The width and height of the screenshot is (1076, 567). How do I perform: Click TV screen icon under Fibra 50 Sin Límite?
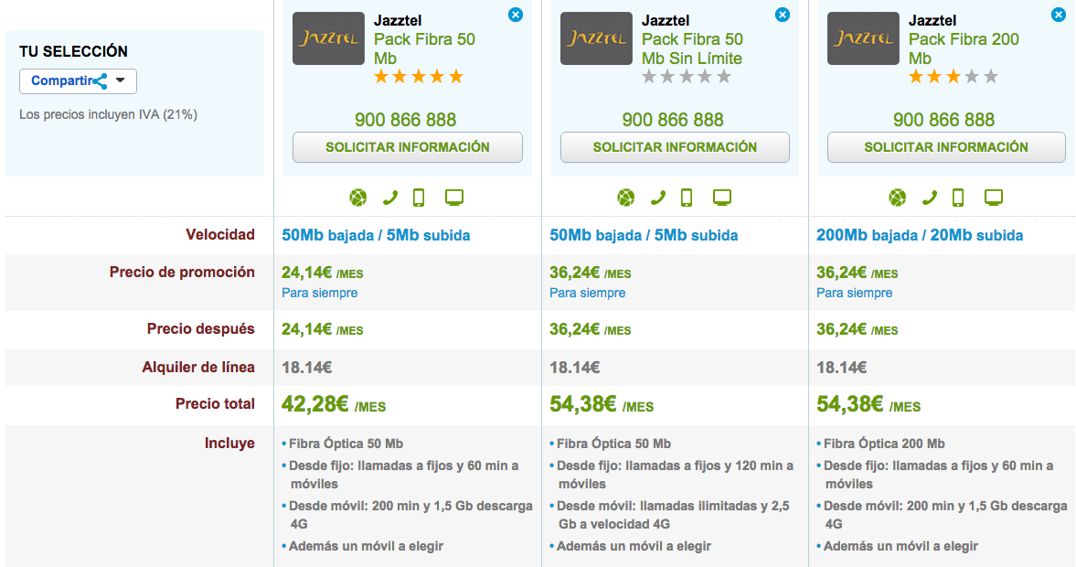pyautogui.click(x=722, y=198)
